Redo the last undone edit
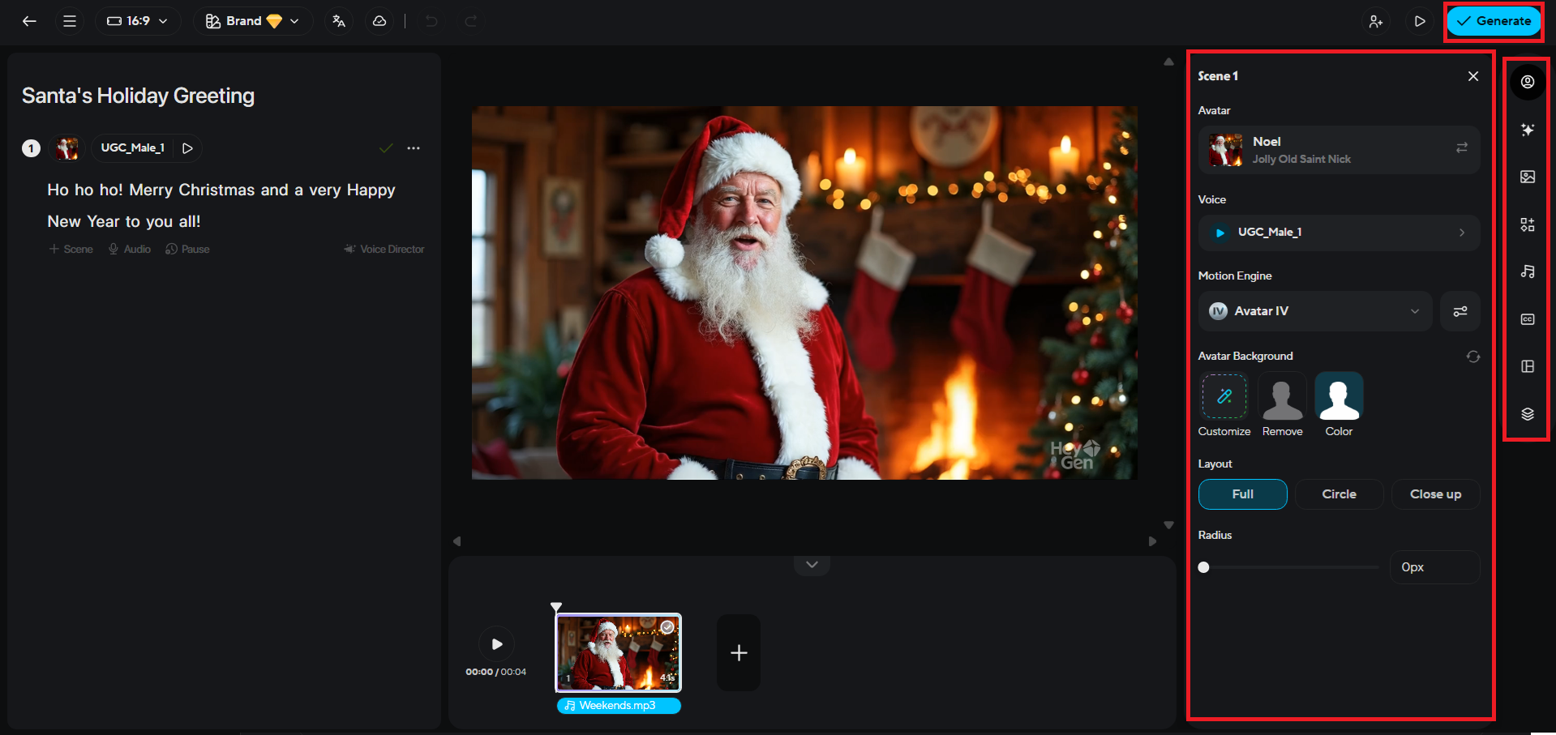1556x735 pixels. (x=471, y=21)
